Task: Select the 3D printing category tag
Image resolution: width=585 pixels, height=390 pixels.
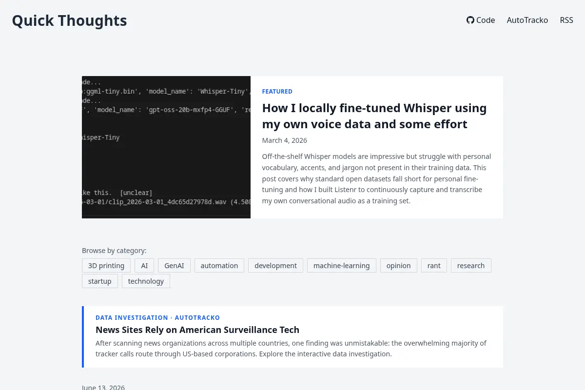Action: click(x=106, y=266)
